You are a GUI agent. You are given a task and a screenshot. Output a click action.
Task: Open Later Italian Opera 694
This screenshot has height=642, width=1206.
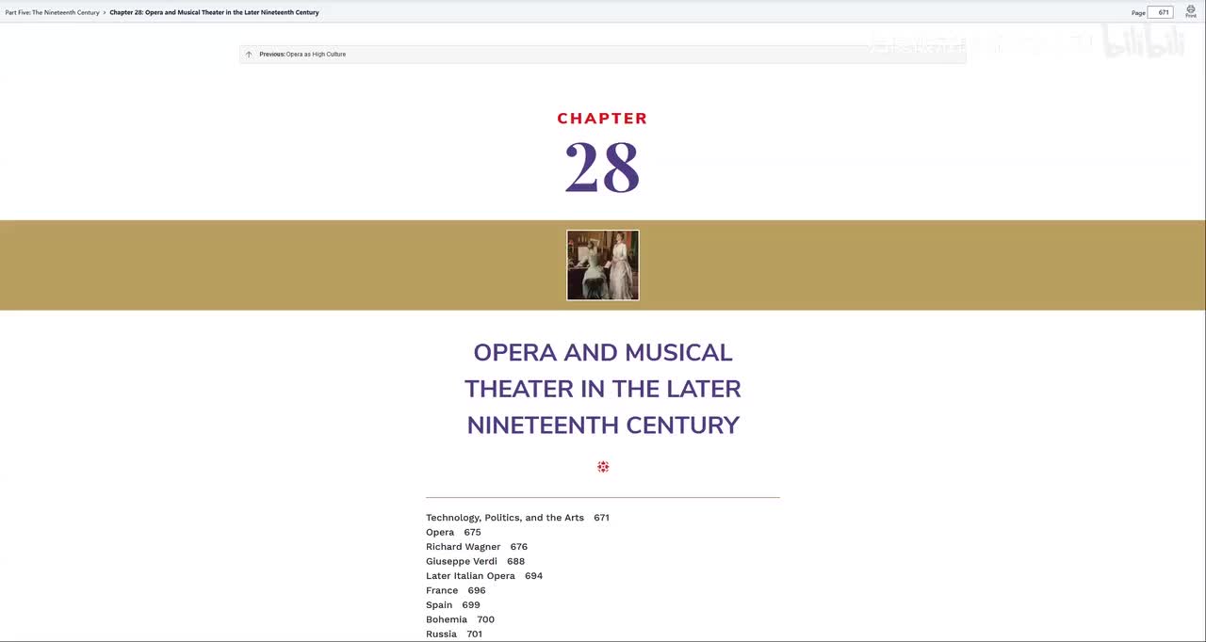[x=484, y=576]
